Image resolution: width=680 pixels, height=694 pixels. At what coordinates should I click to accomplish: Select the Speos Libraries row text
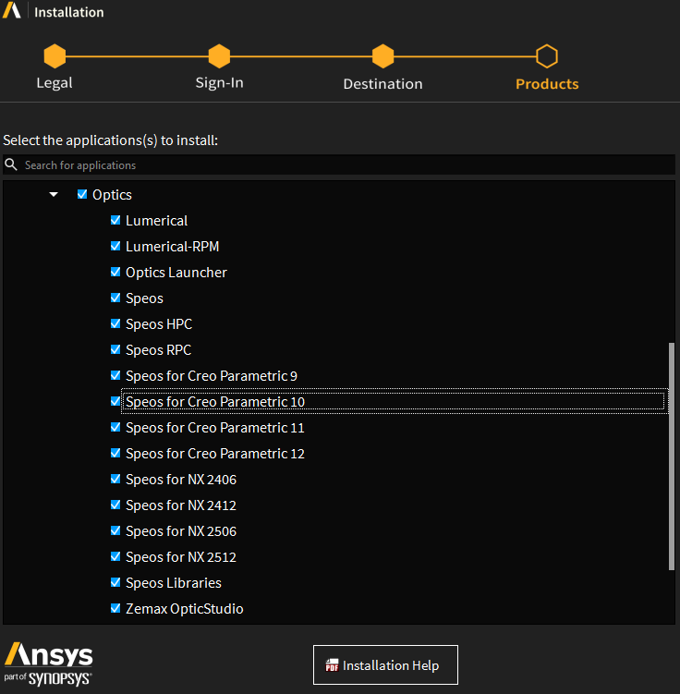174,582
